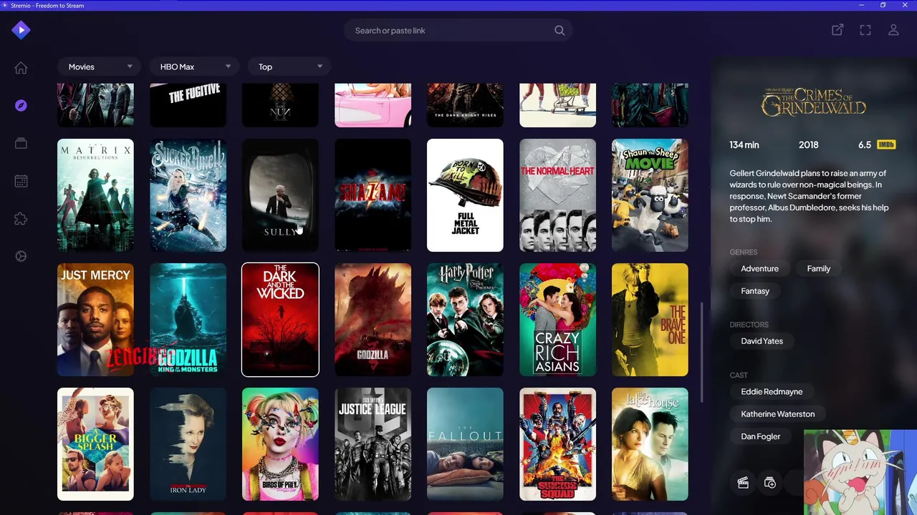
Task: Click the Crimes of Grindelwald title logo
Action: tap(814, 102)
